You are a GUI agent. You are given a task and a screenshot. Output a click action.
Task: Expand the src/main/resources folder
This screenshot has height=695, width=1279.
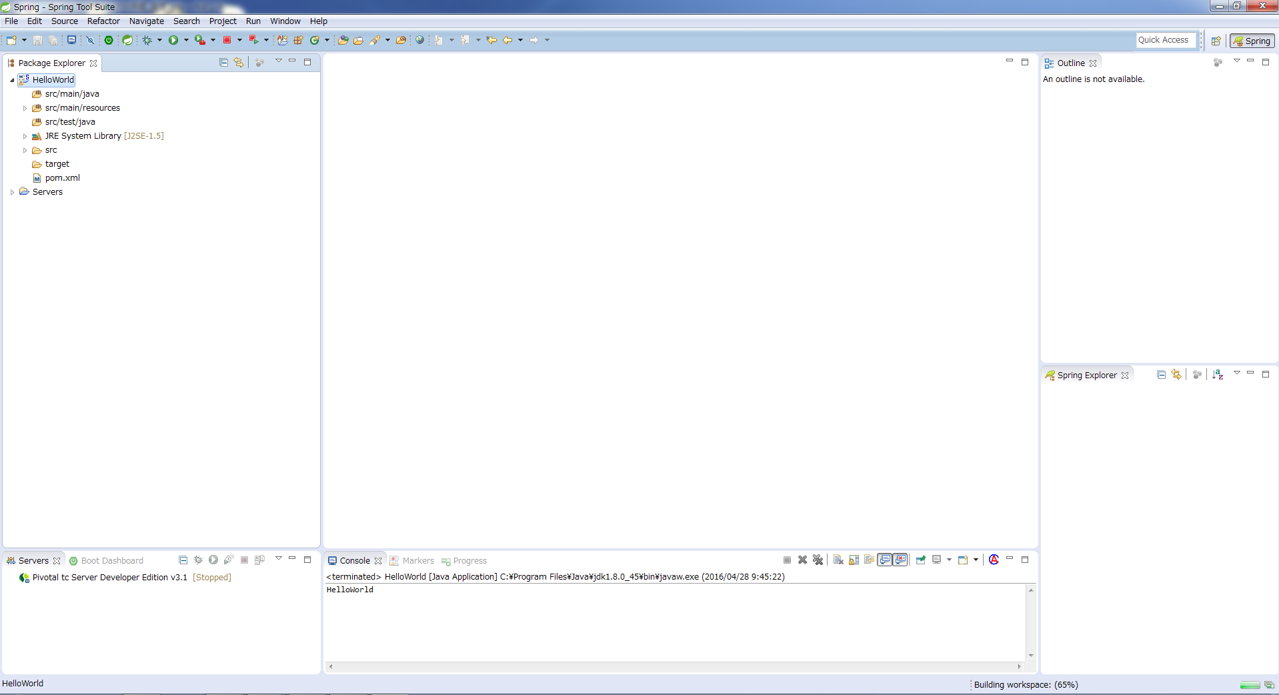pyautogui.click(x=25, y=108)
